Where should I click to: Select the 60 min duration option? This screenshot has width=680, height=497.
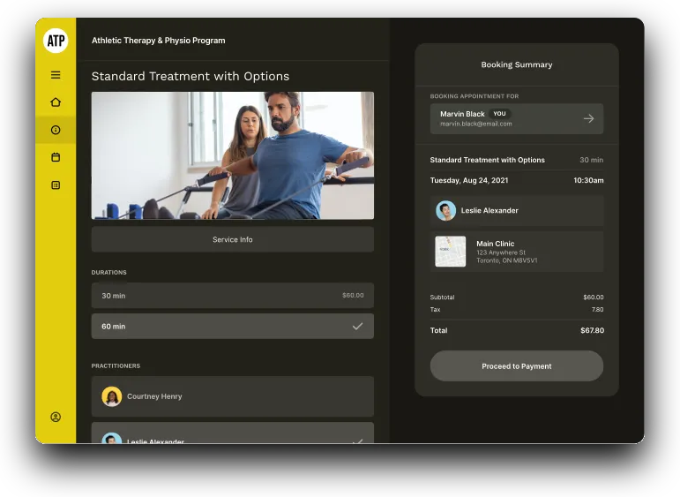click(x=233, y=326)
